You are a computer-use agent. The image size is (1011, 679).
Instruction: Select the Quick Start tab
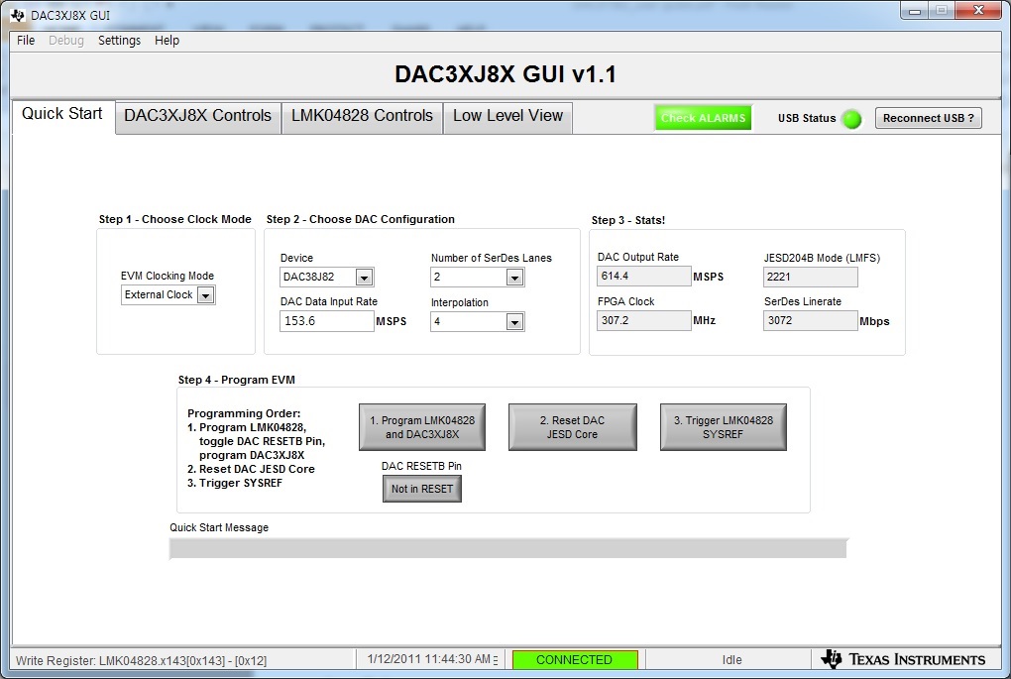(x=62, y=114)
